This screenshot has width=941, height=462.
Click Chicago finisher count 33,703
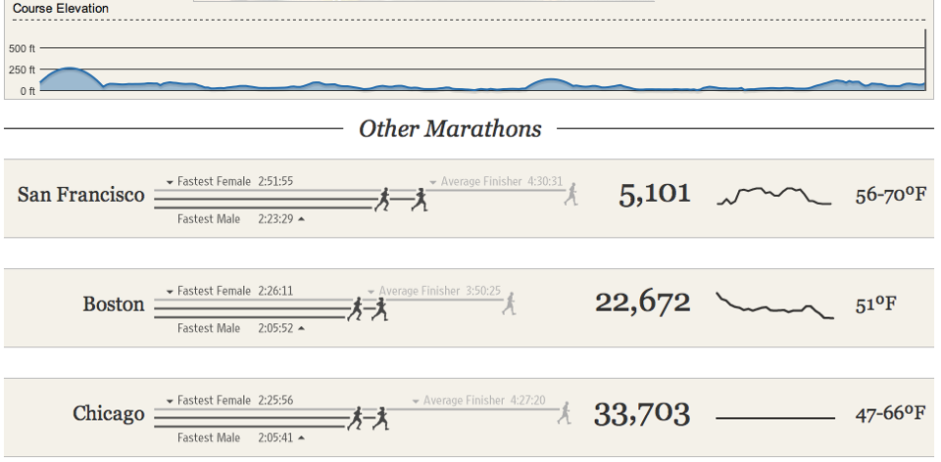point(641,414)
